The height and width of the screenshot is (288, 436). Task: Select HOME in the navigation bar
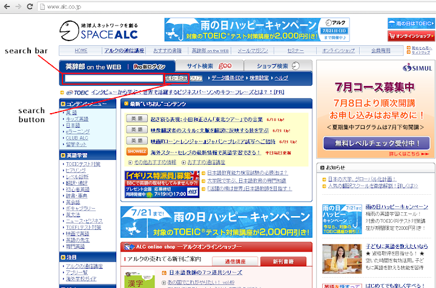tap(81, 51)
